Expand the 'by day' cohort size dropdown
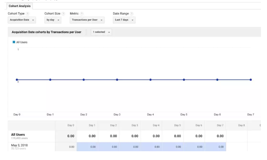This screenshot has width=267, height=160. 53,20
